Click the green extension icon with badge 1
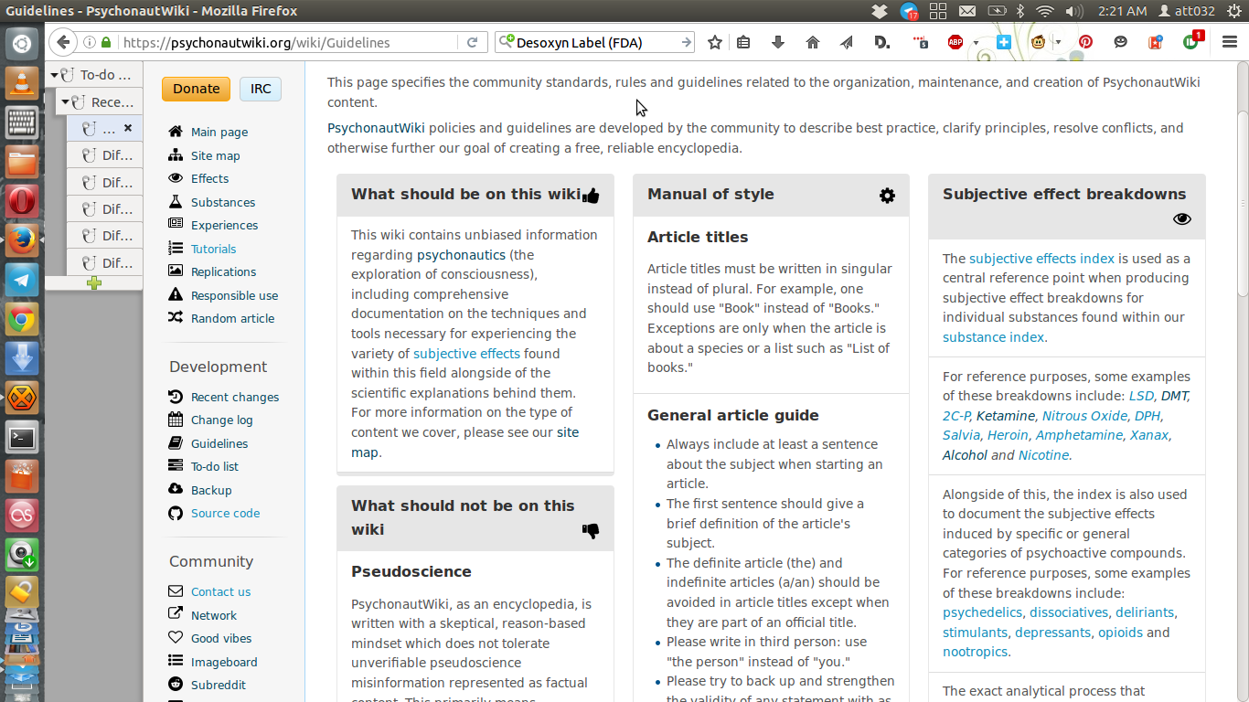This screenshot has height=702, width=1249. coord(1192,41)
